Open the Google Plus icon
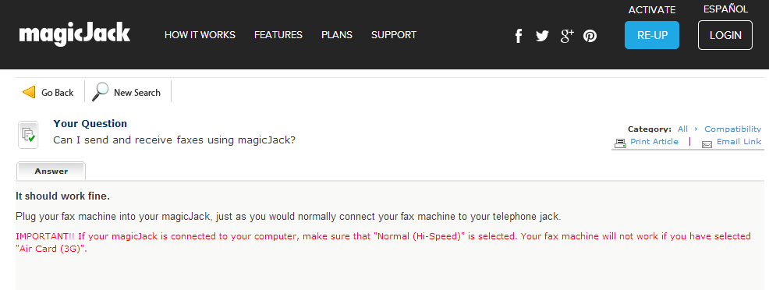 click(567, 35)
